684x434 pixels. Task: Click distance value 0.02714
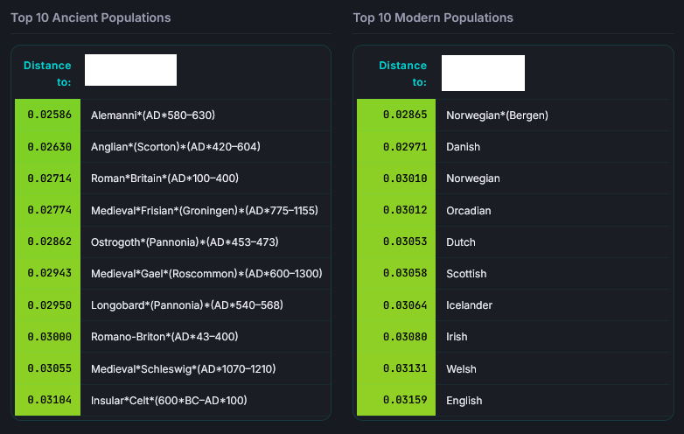tap(49, 178)
